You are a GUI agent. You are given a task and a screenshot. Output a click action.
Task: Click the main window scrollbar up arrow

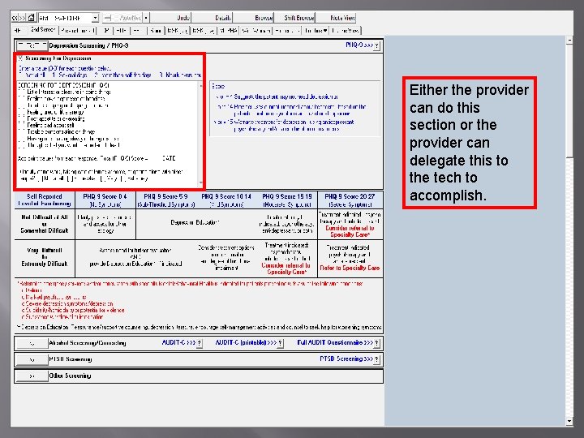tap(569, 40)
